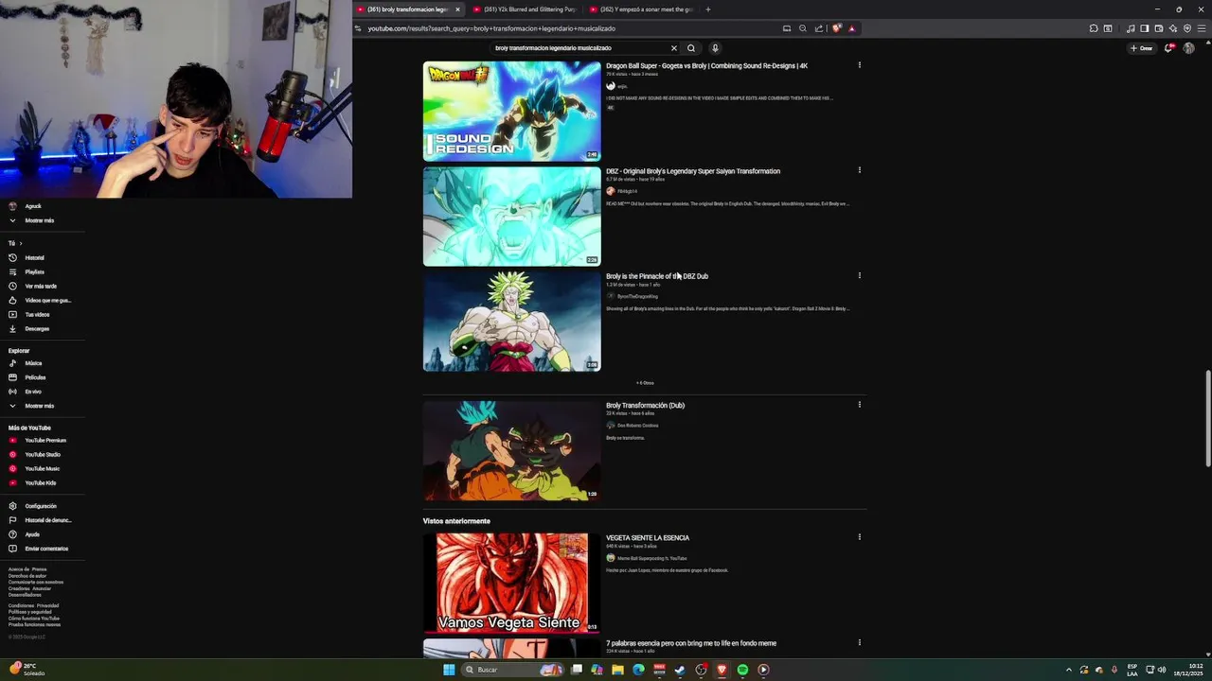Click the search magnifier button
Screen dimensions: 1212x681
point(691,48)
